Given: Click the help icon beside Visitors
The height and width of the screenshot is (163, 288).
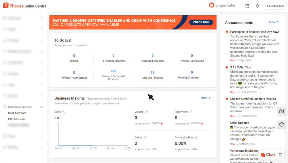Looking at the screenshot, I should pos(146,112).
